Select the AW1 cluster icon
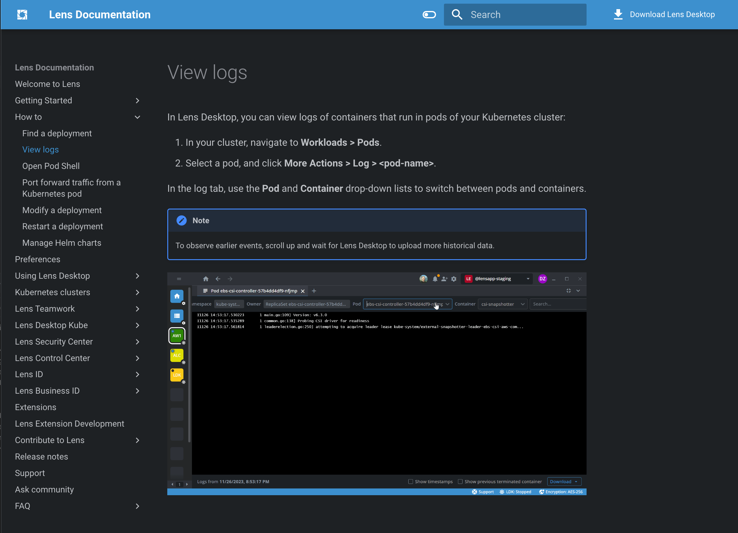The image size is (738, 533). click(x=177, y=336)
